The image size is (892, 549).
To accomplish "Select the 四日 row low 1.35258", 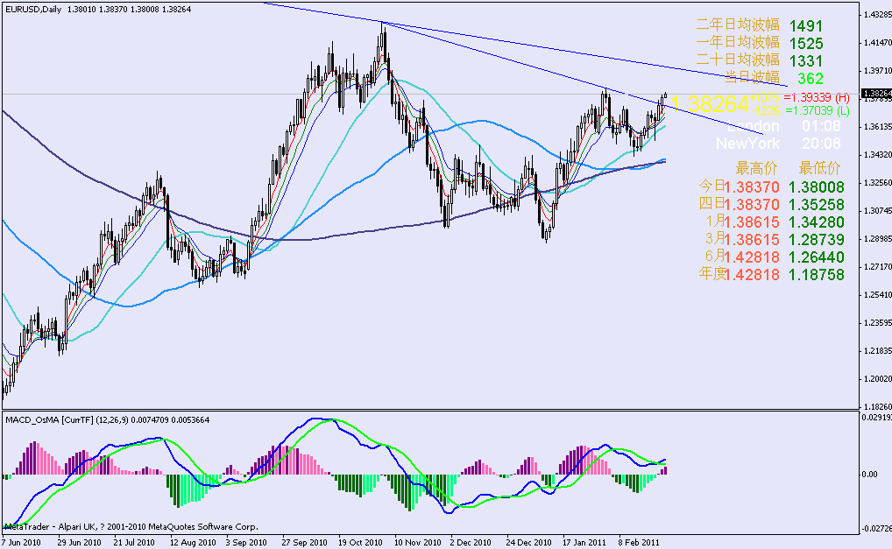I will (817, 205).
